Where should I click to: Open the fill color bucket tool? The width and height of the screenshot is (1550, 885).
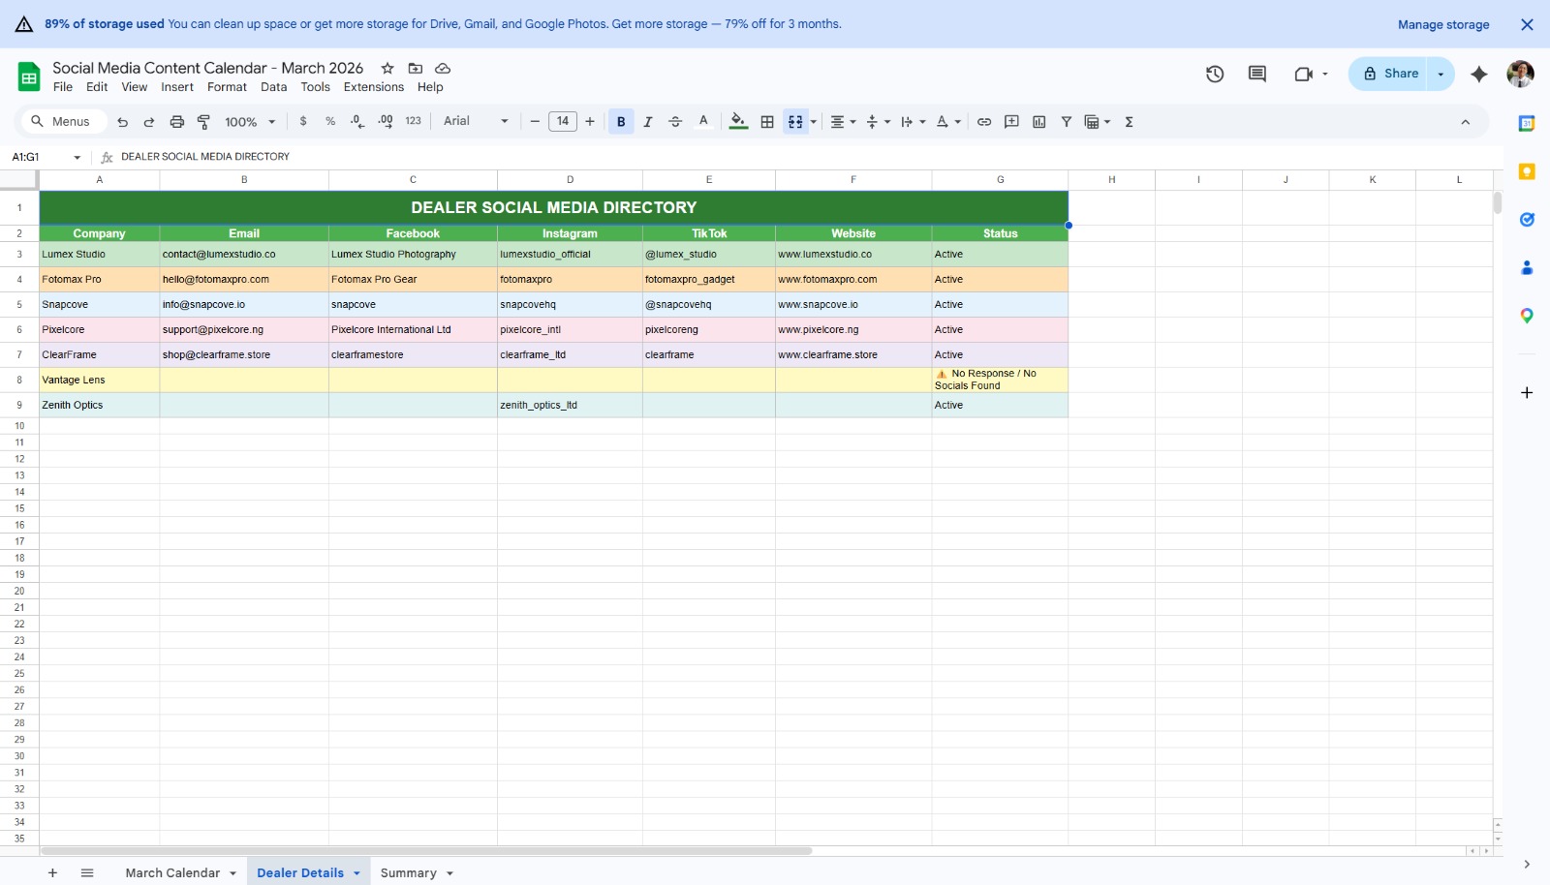coord(738,122)
